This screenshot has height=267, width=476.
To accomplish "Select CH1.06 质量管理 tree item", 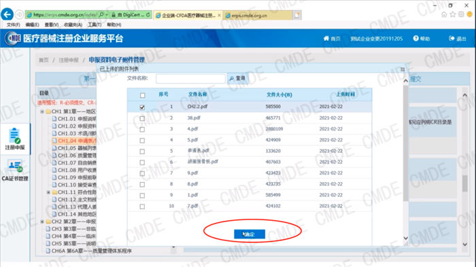I will pos(74,156).
